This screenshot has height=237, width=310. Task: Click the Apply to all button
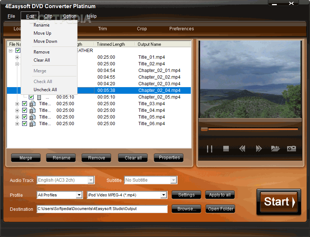coord(220,195)
